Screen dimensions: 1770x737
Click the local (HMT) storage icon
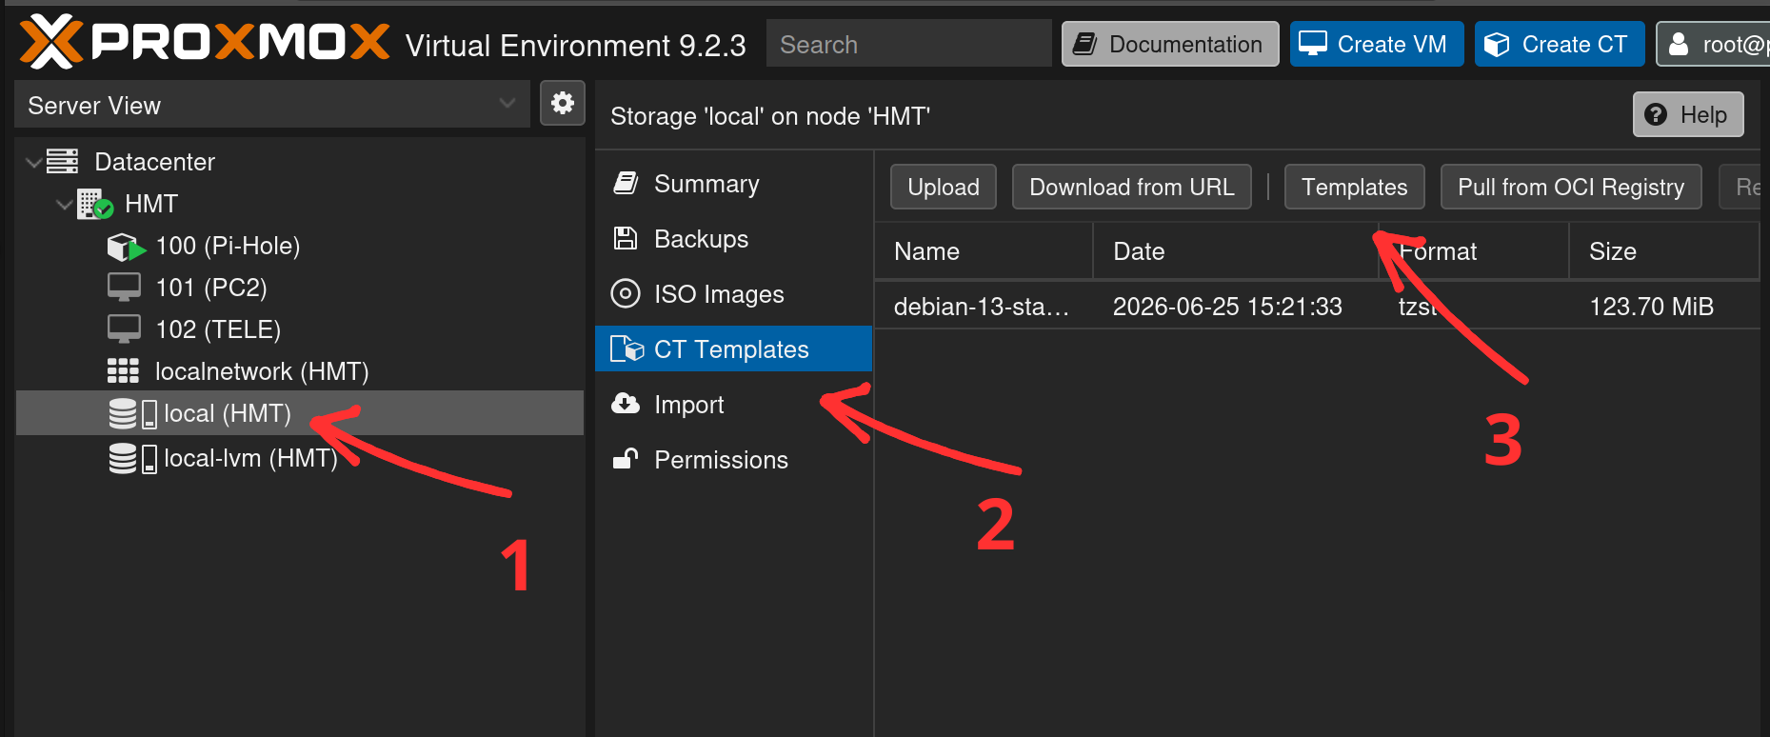132,413
